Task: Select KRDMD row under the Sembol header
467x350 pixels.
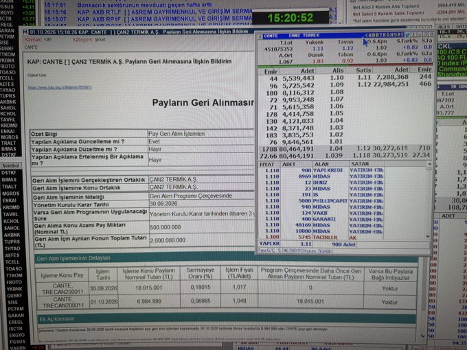Action: [x=11, y=207]
